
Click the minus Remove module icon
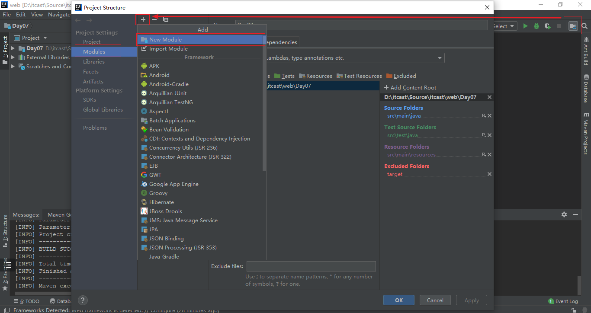coord(154,19)
